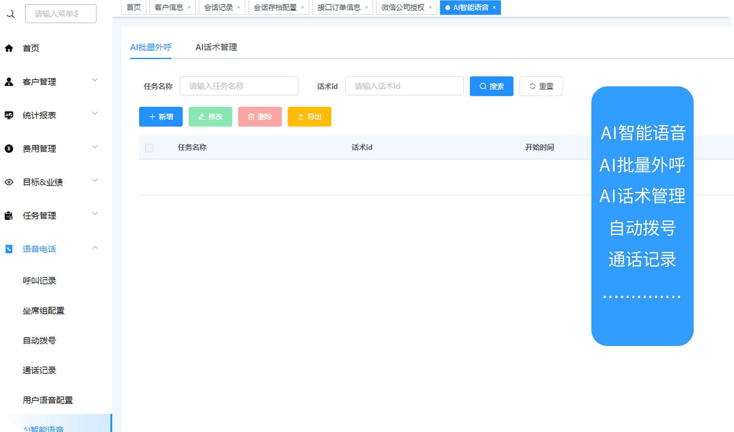Click the 任务名称 input field
Image resolution: width=734 pixels, height=432 pixels.
coord(239,86)
